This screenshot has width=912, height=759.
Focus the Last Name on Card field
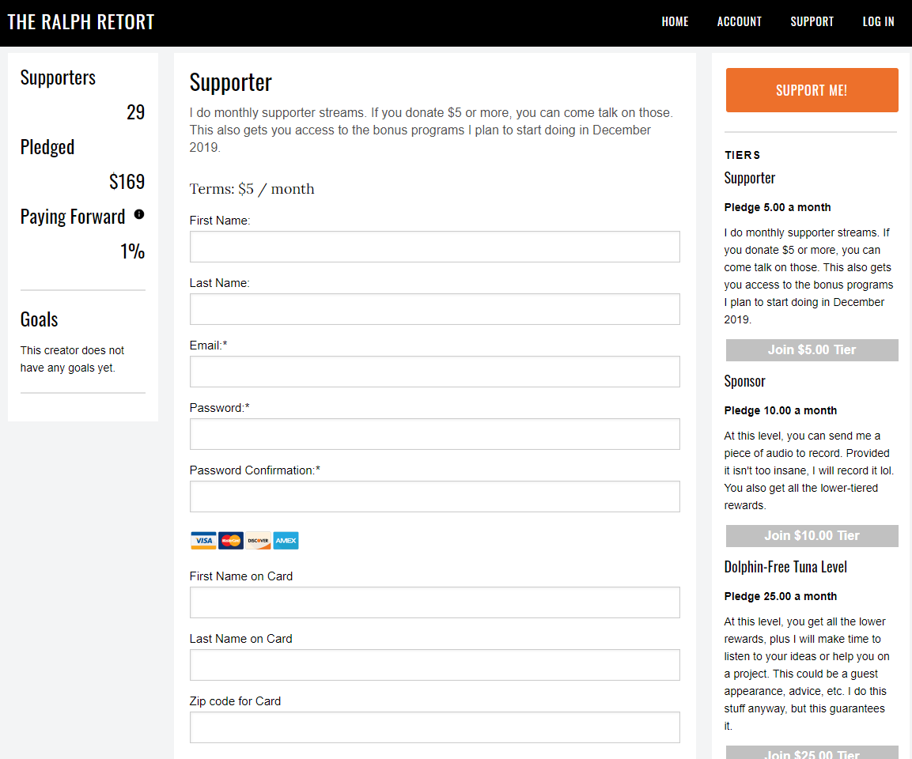[x=434, y=665]
